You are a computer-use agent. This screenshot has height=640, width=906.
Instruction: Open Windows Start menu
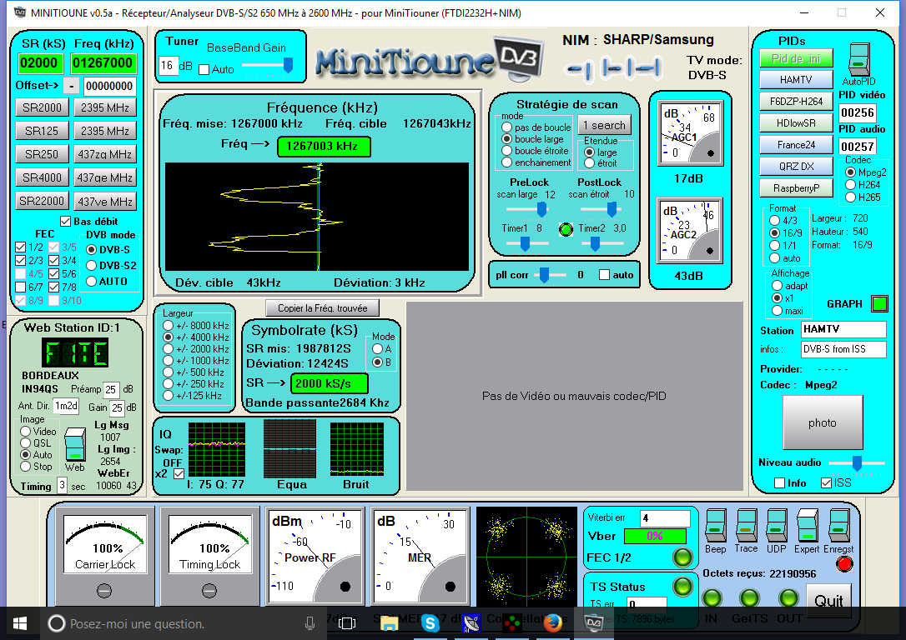[x=20, y=623]
